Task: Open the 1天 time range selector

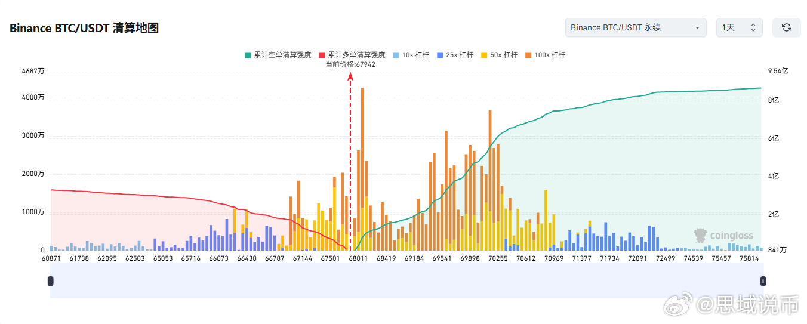Action: pyautogui.click(x=739, y=27)
